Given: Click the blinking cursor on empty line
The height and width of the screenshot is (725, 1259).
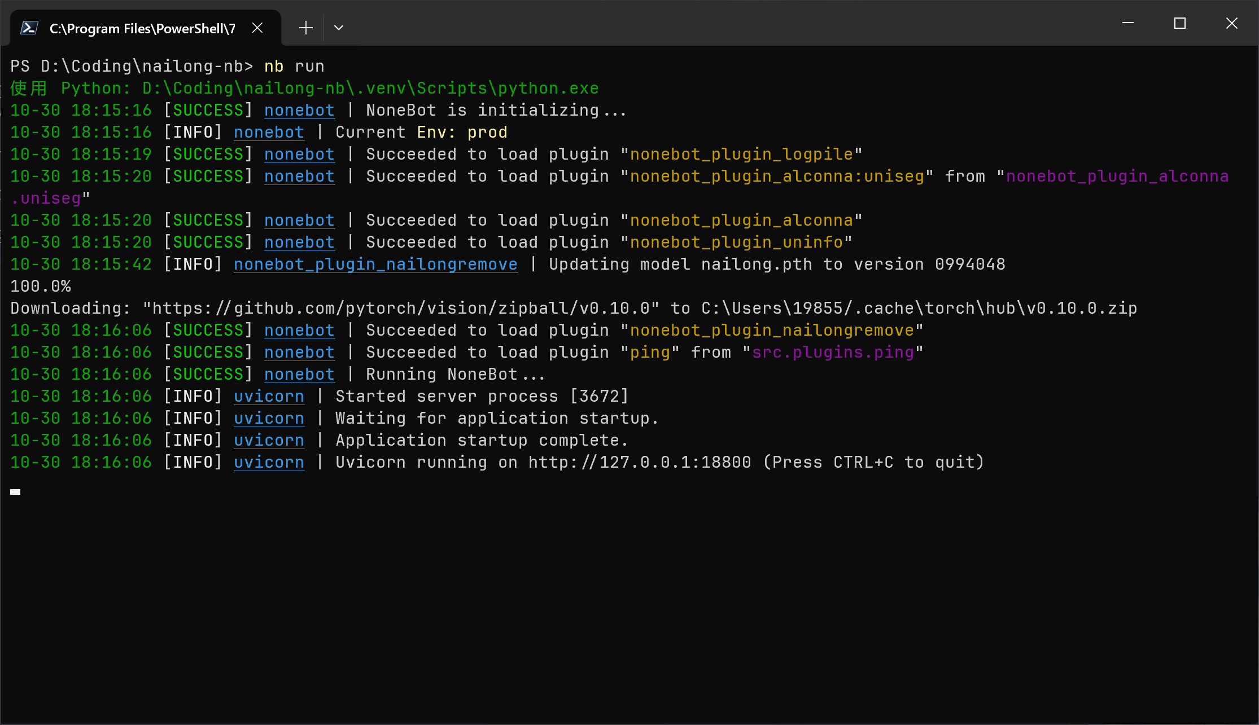Looking at the screenshot, I should pos(15,491).
